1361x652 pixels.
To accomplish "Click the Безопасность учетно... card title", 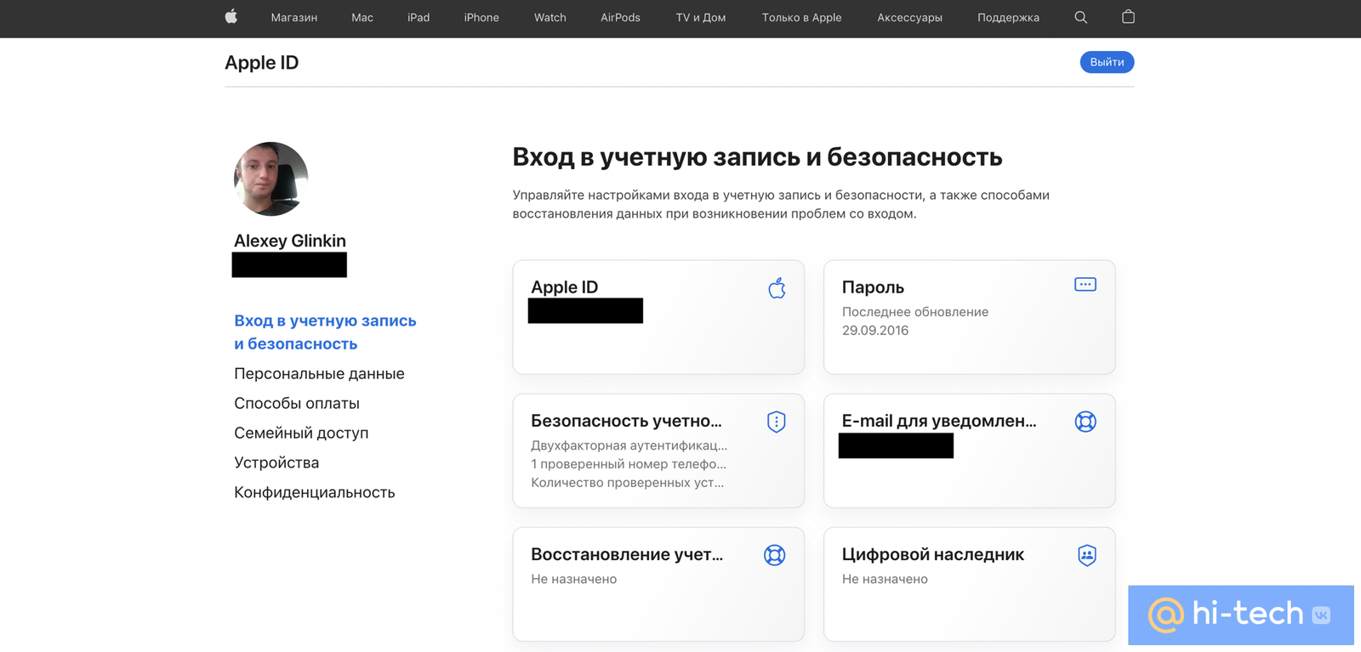I will tap(626, 421).
